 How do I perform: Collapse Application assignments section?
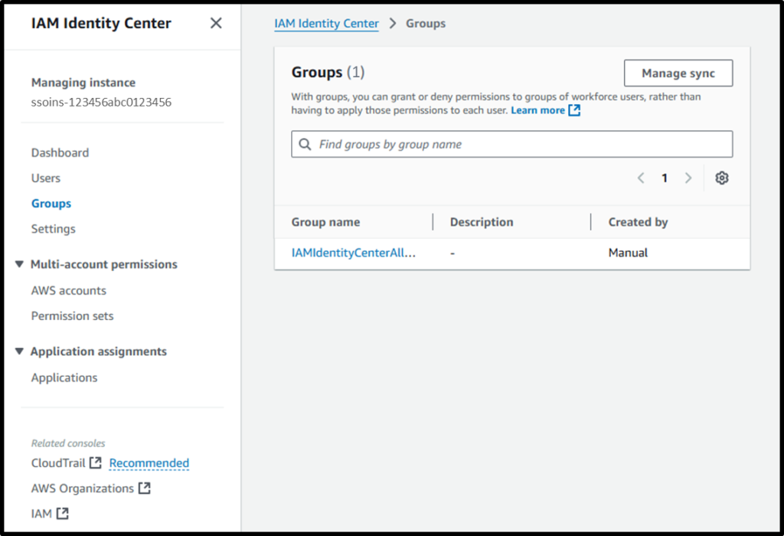[x=19, y=351]
